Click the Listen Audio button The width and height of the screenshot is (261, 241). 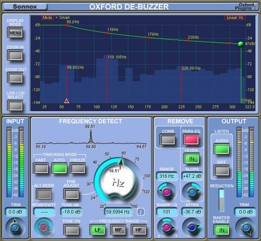222,149
